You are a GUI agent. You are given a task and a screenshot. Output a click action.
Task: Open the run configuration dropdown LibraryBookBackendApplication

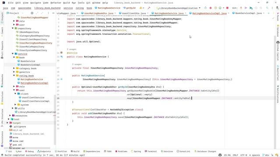pyautogui.click(x=178, y=8)
